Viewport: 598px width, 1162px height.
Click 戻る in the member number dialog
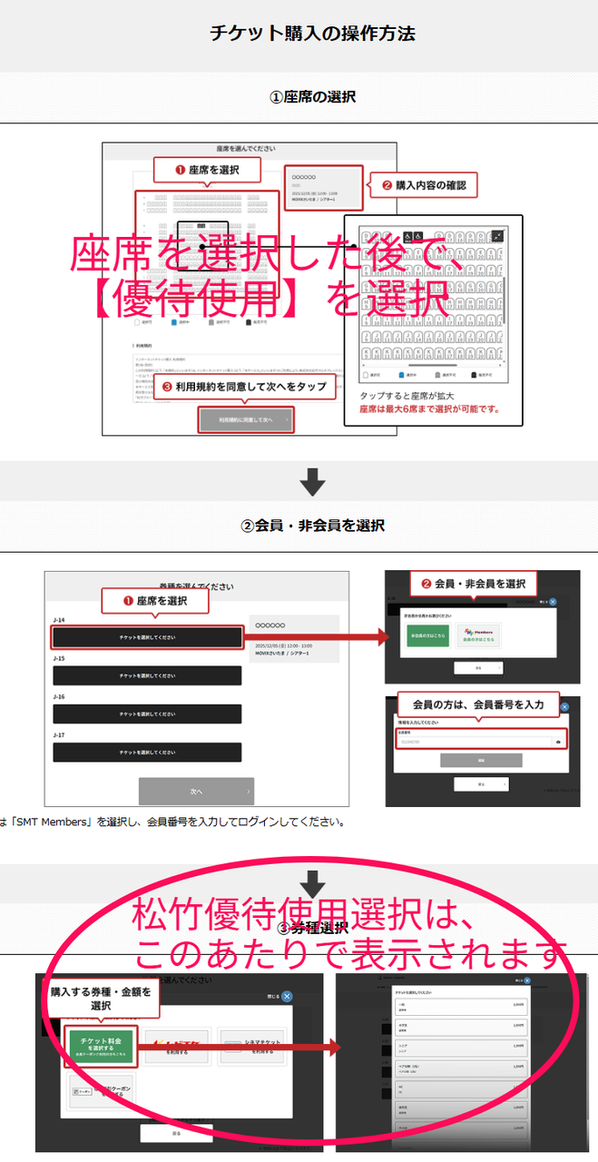482,783
